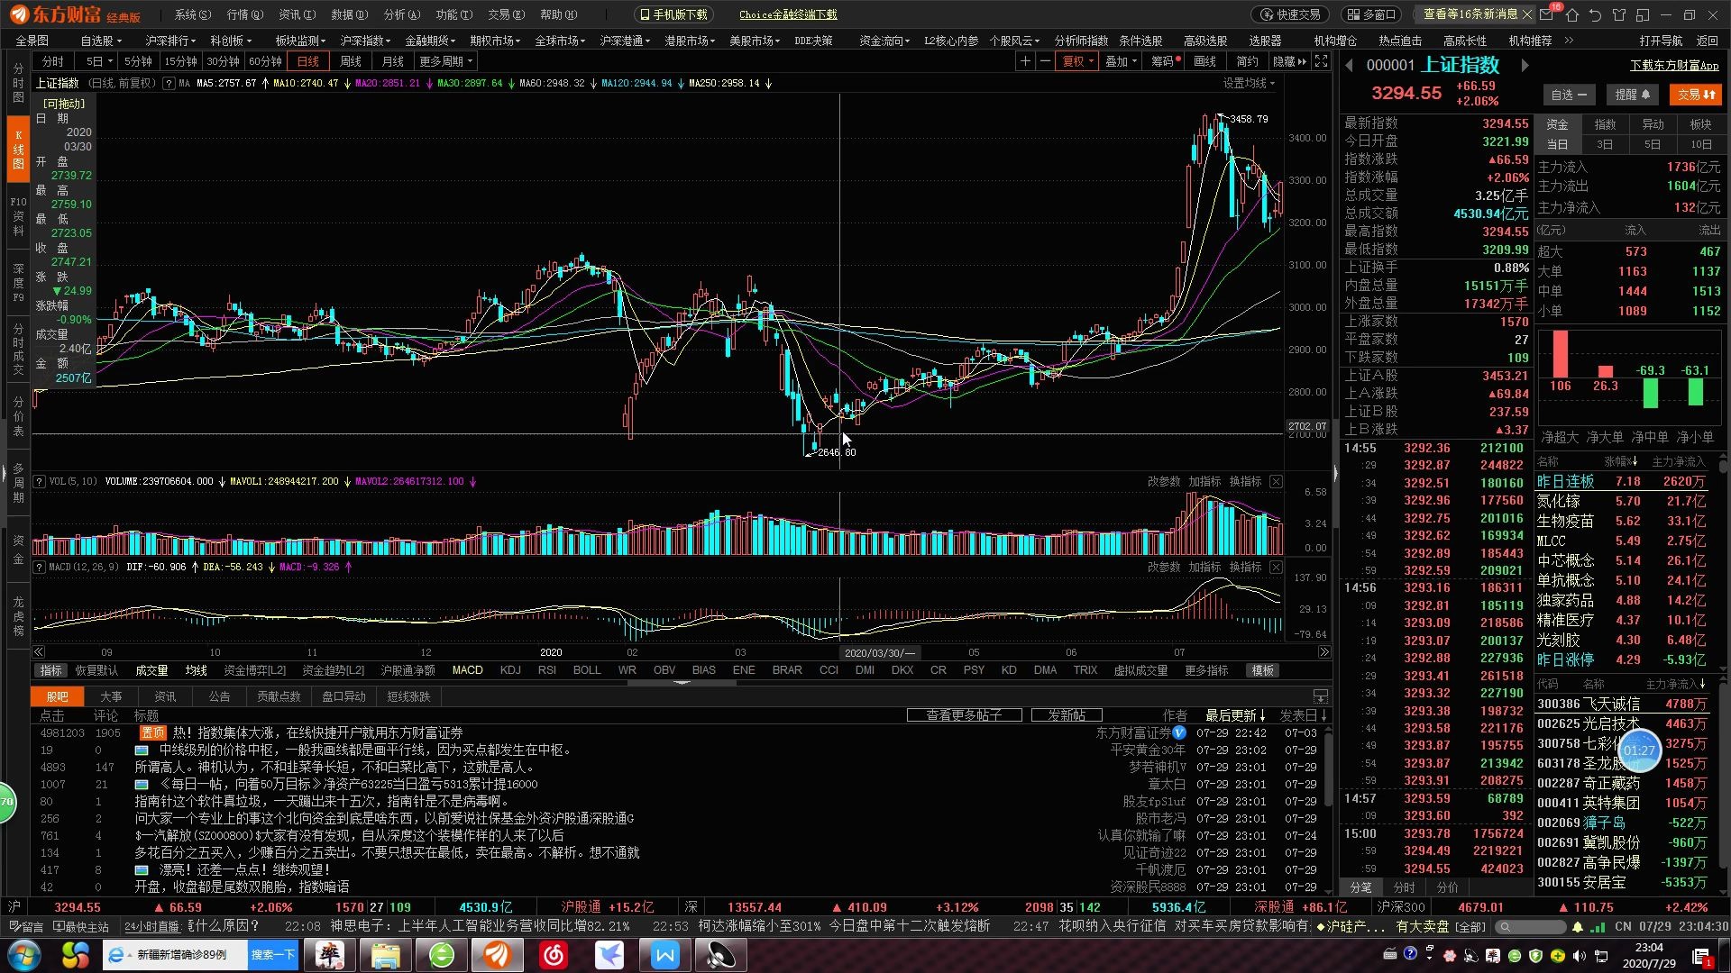Close the 16 new messages notice
This screenshot has width=1731, height=973.
click(x=1526, y=14)
